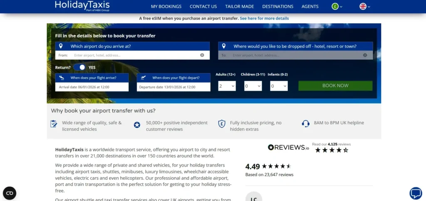
Task: Click the From airport input field
Action: 132,55
